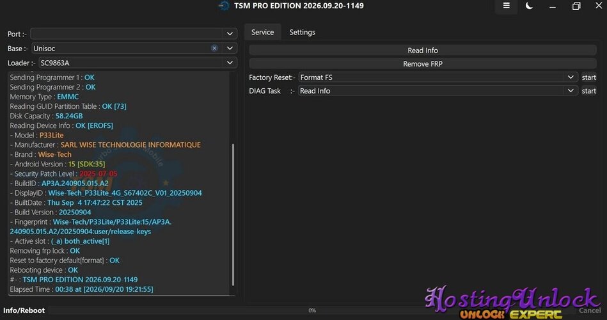Click the 0% progress bar

(x=312, y=310)
